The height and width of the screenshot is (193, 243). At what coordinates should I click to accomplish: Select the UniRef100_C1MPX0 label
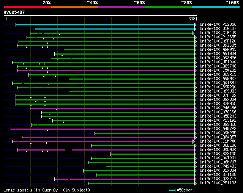218,141
